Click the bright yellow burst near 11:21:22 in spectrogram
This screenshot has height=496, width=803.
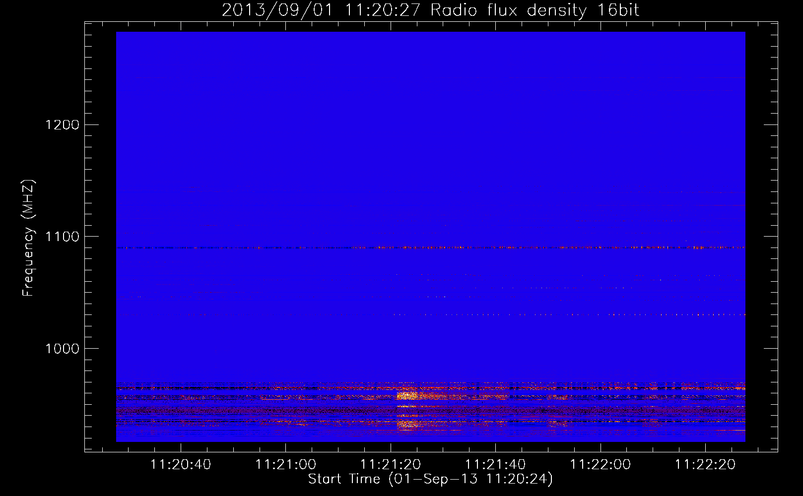(x=408, y=395)
